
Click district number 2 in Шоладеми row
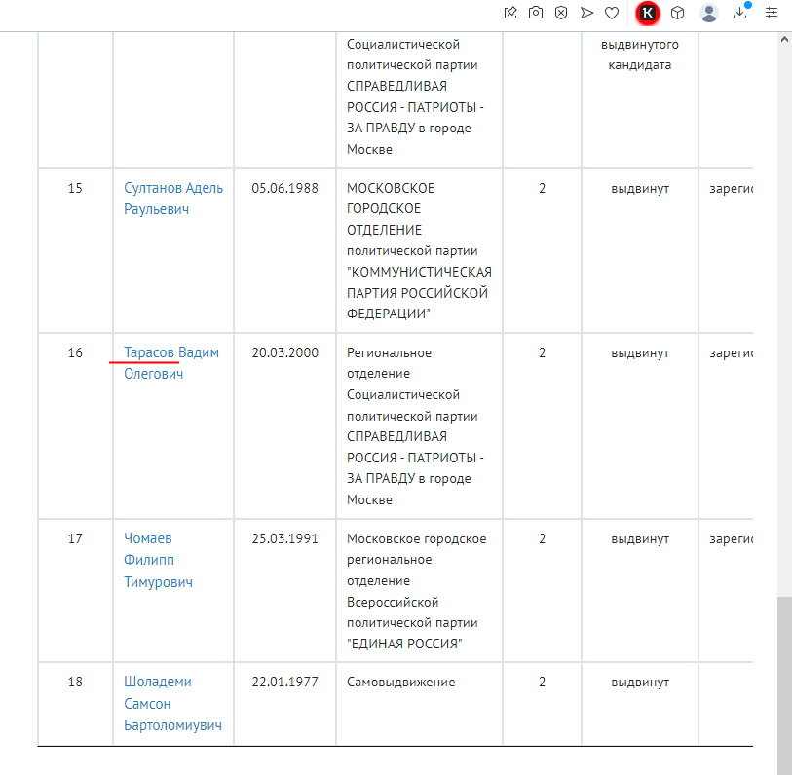(542, 683)
